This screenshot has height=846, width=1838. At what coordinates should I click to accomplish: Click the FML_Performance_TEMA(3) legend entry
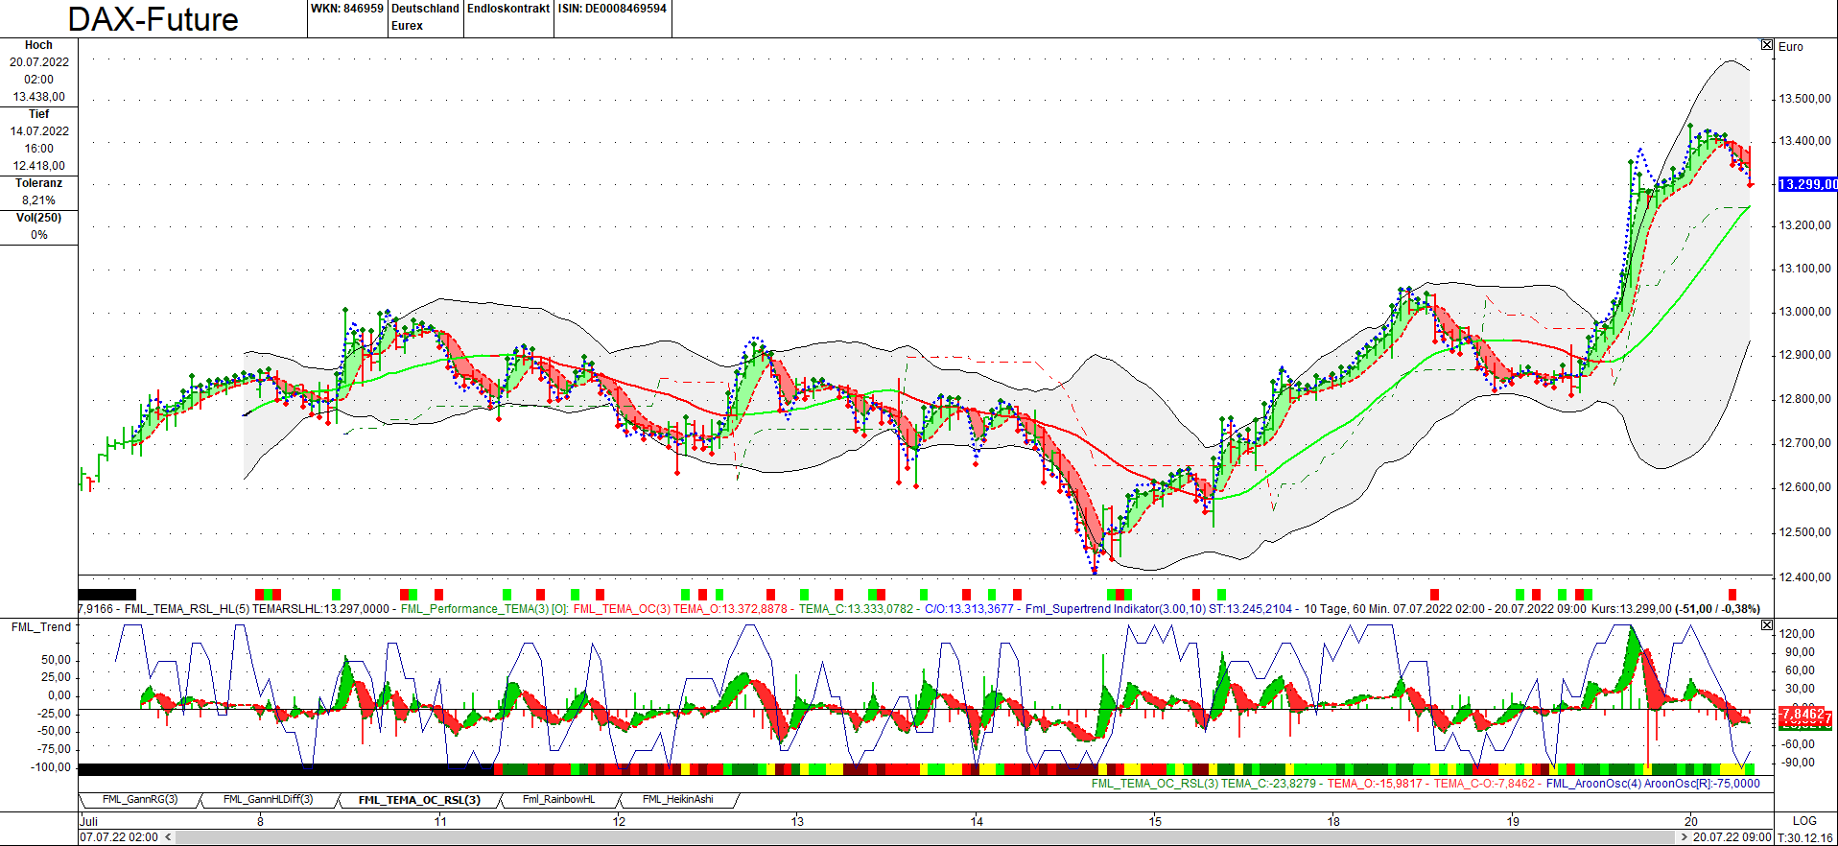[483, 609]
